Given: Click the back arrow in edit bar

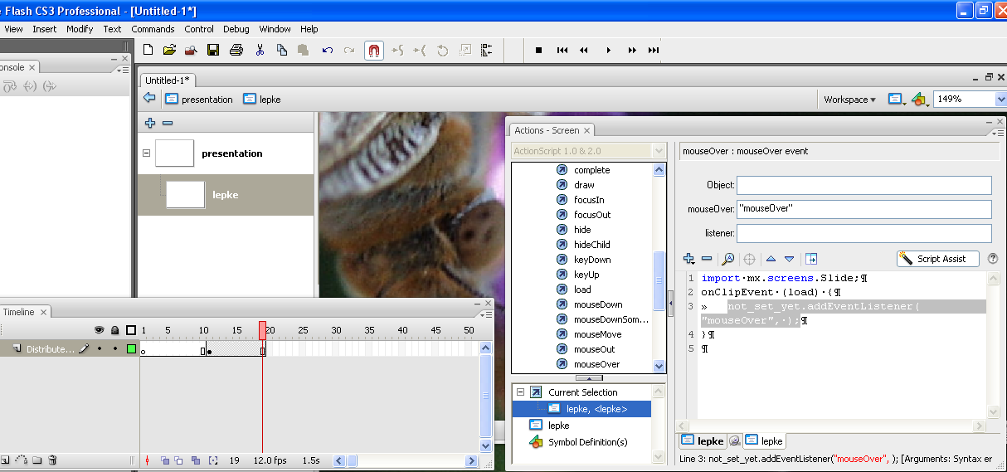Looking at the screenshot, I should coord(149,98).
